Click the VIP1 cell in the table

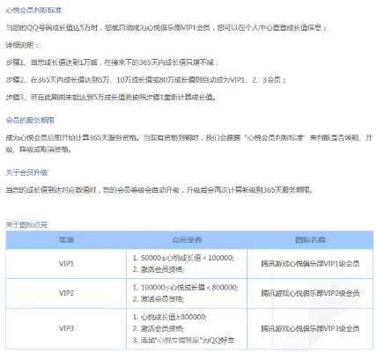pos(66,264)
